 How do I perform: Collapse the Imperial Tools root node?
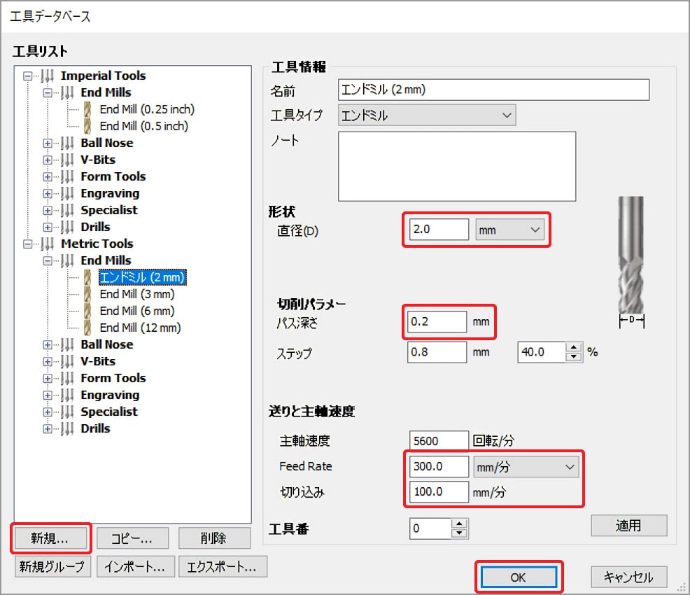(x=28, y=76)
